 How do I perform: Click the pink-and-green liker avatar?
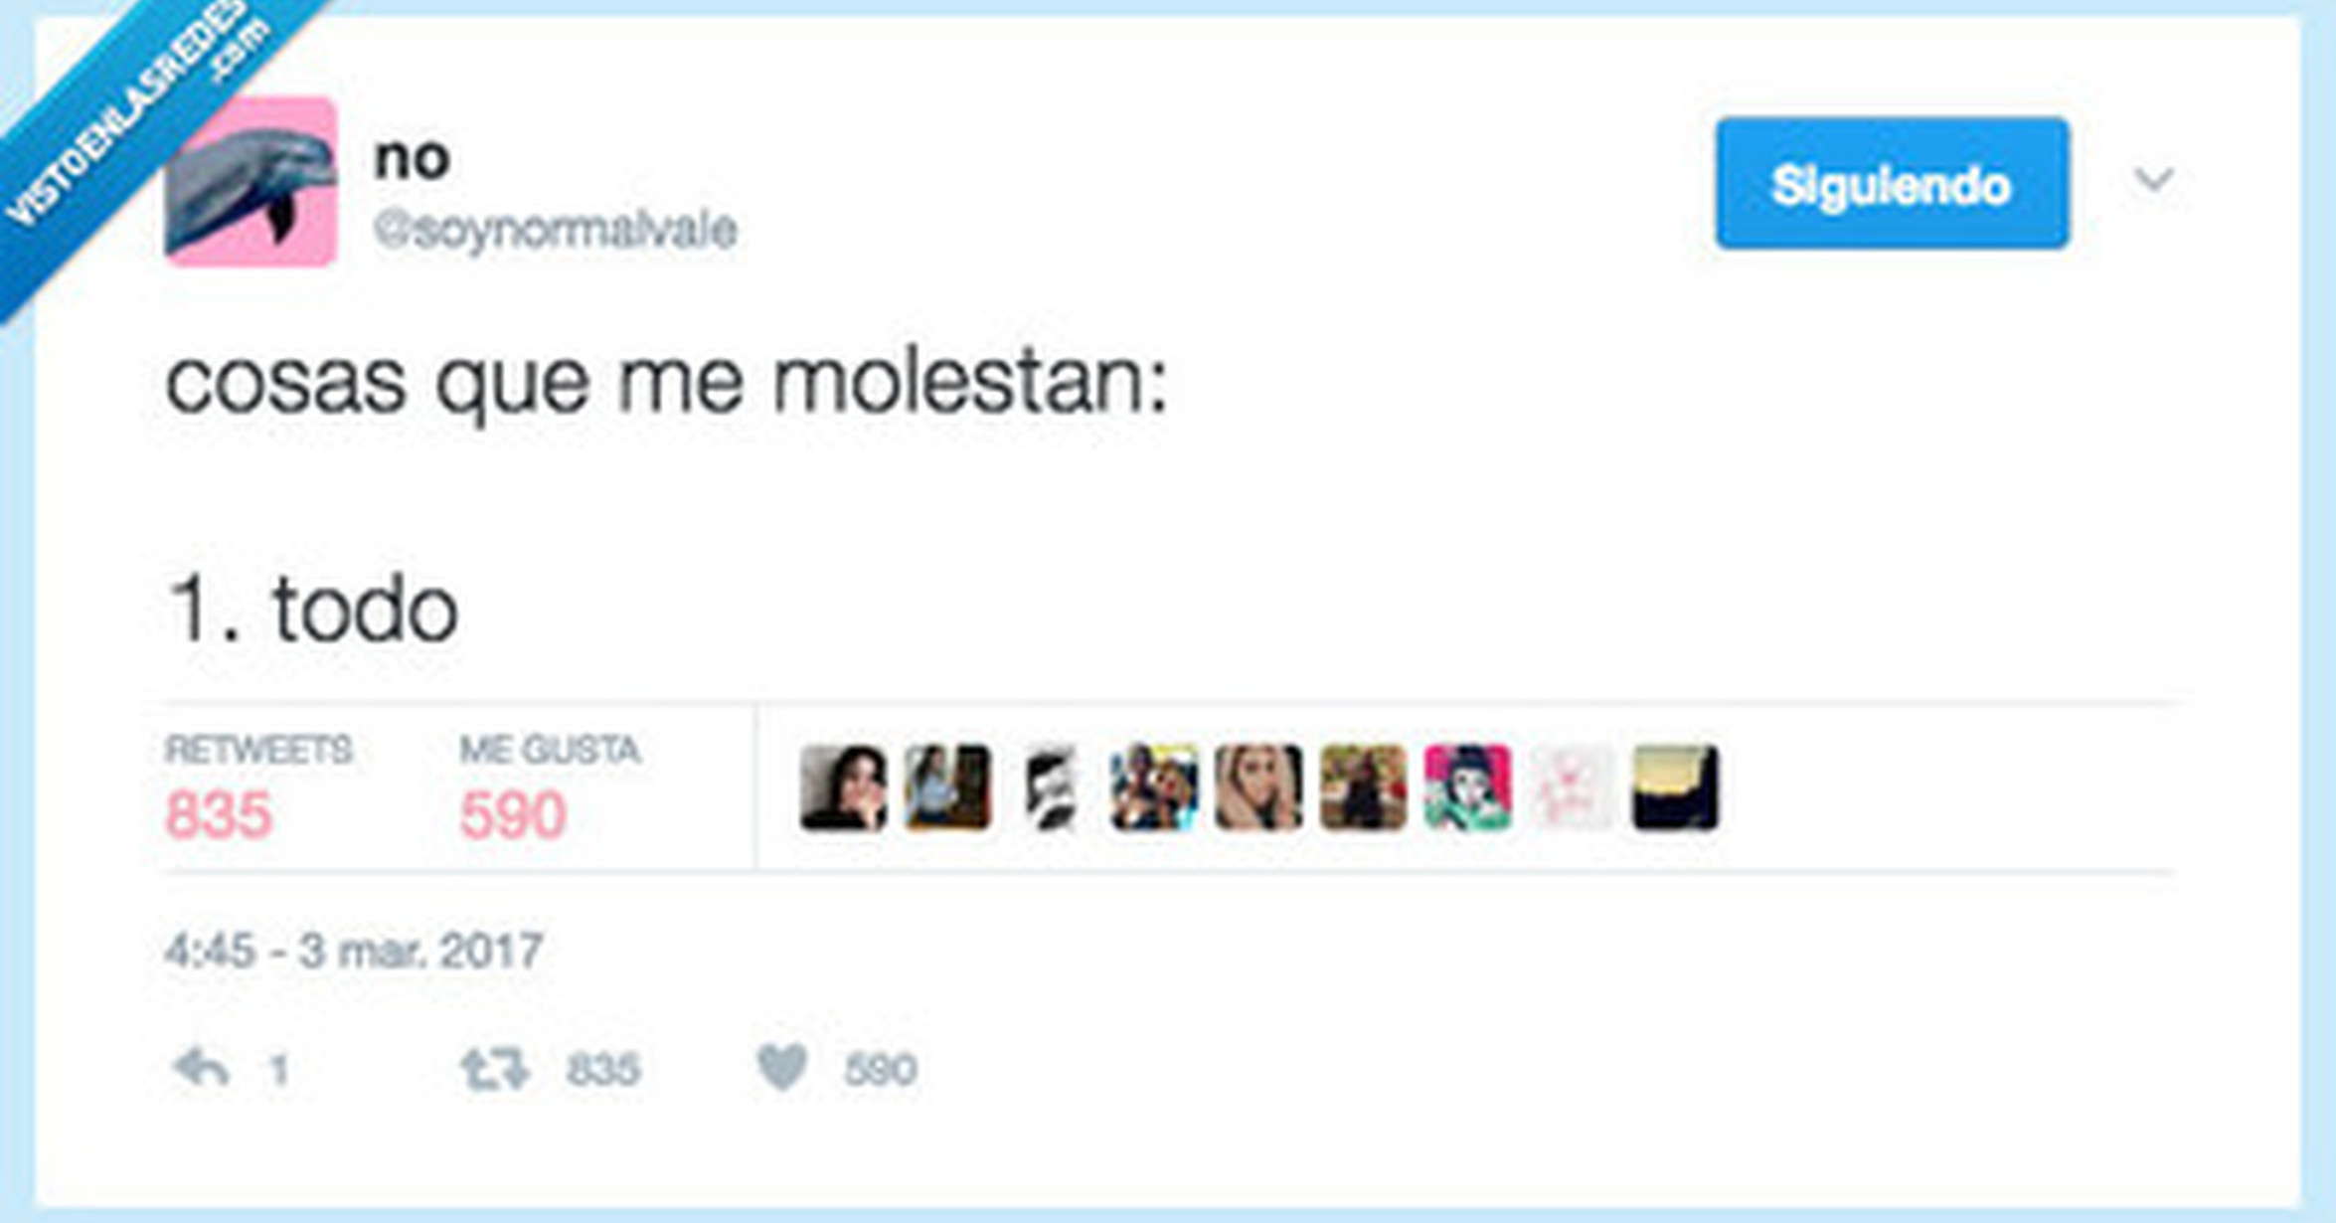1467,787
